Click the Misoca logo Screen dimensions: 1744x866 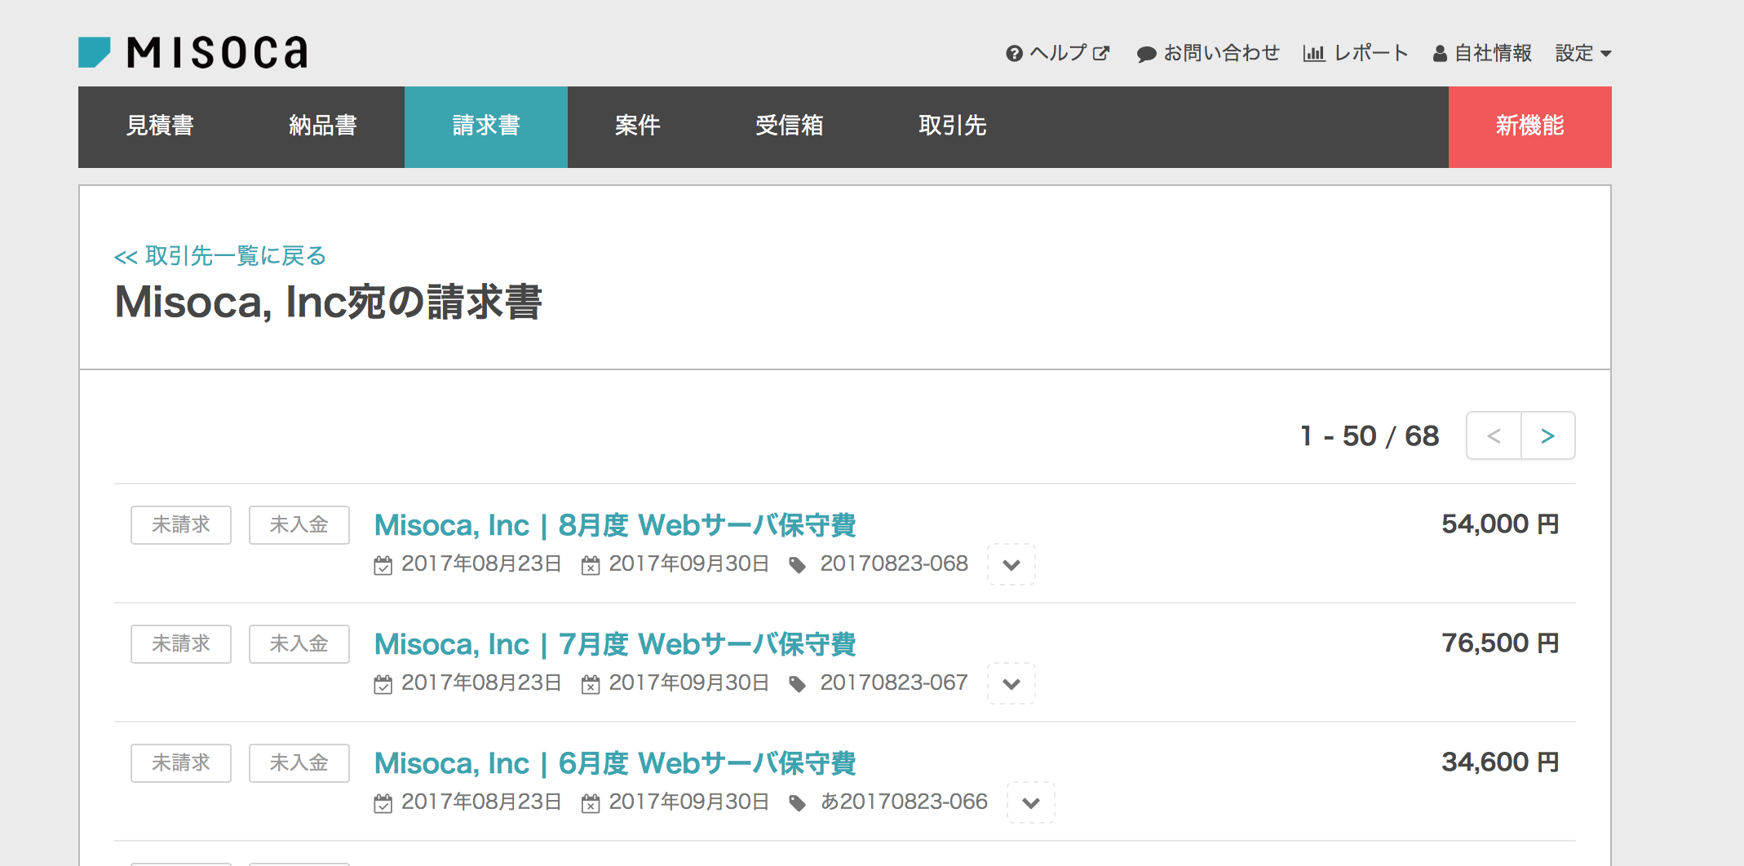[193, 52]
